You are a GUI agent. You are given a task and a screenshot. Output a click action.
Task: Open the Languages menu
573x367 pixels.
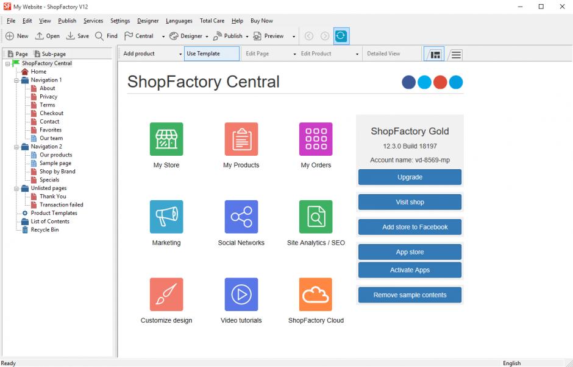tap(179, 21)
